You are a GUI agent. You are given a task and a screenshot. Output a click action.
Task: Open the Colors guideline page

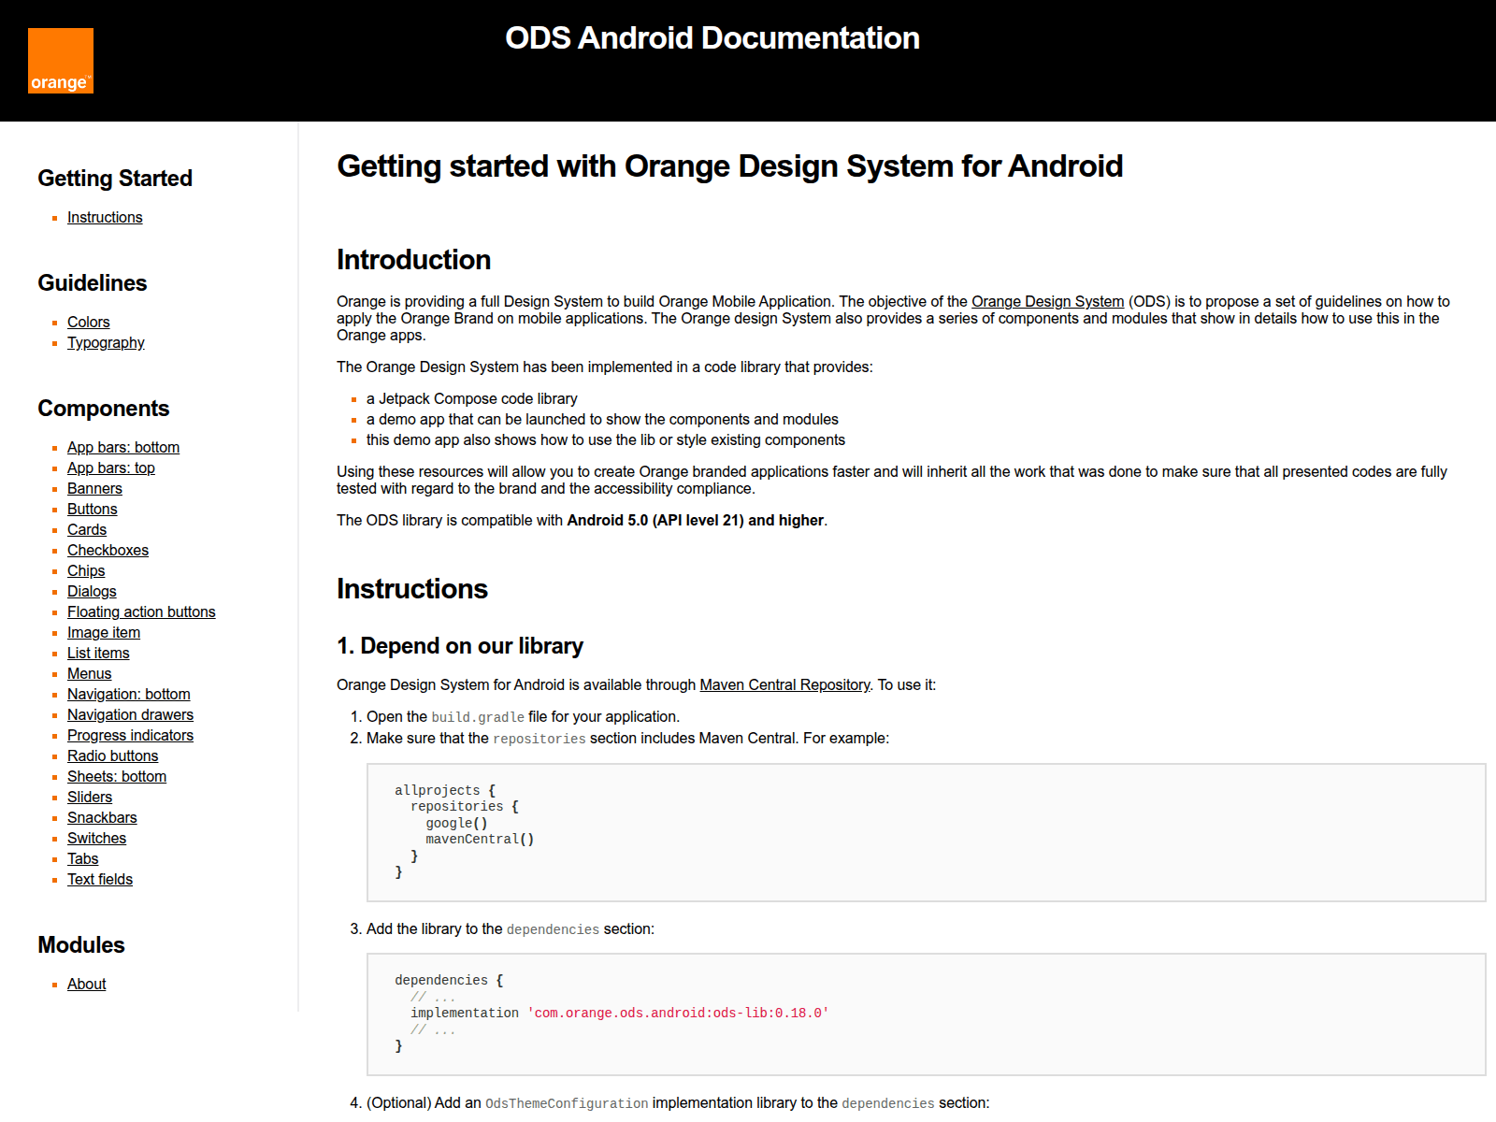pyautogui.click(x=89, y=322)
